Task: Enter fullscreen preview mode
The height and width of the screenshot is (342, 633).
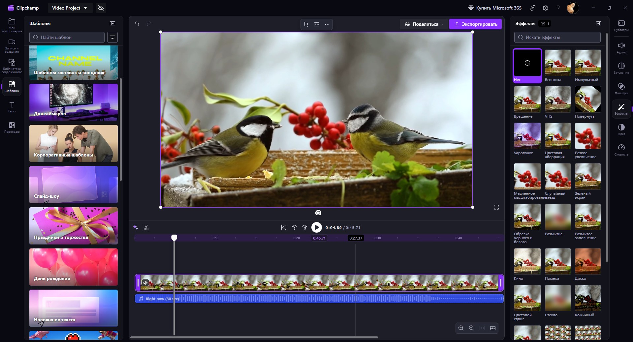Action: point(496,207)
